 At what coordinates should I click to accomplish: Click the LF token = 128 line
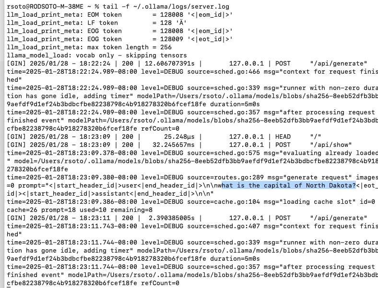tap(97, 23)
